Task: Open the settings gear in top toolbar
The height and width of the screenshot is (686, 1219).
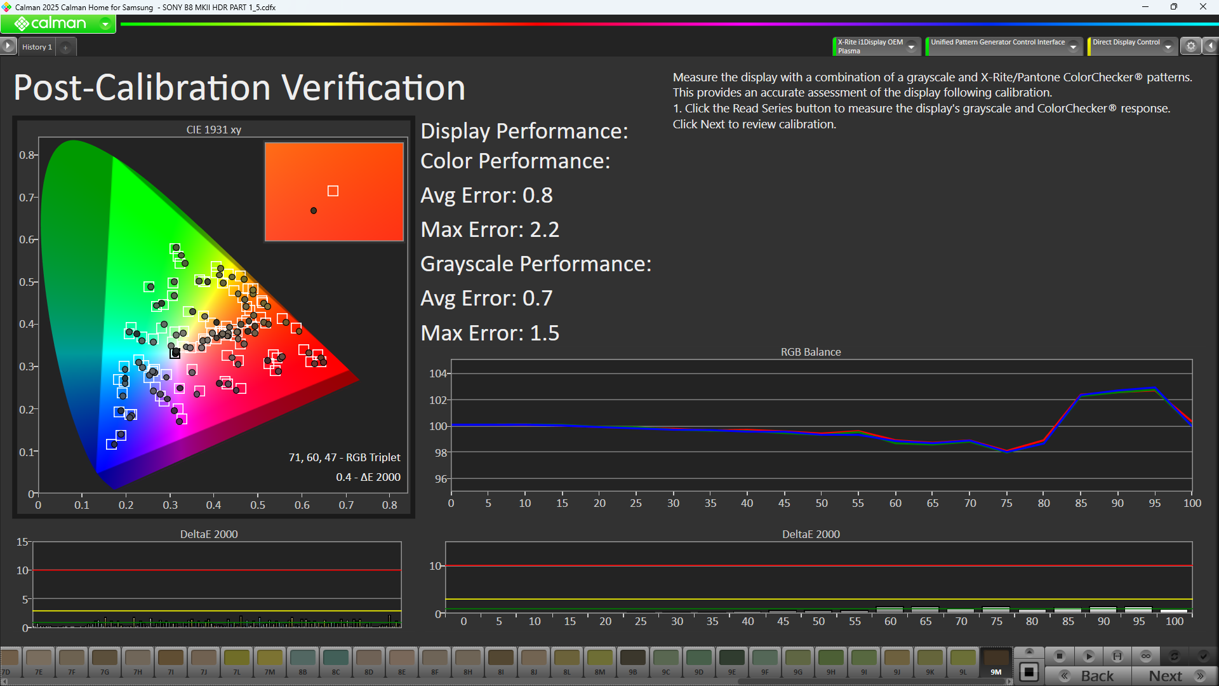Action: click(1191, 46)
